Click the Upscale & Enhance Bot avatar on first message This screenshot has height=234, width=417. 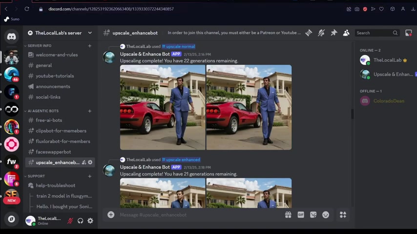tap(109, 57)
